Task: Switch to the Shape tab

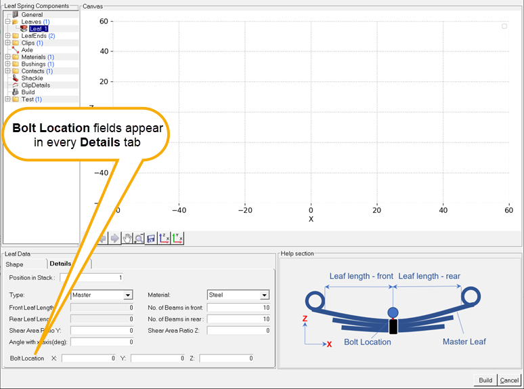Action: pyautogui.click(x=15, y=264)
